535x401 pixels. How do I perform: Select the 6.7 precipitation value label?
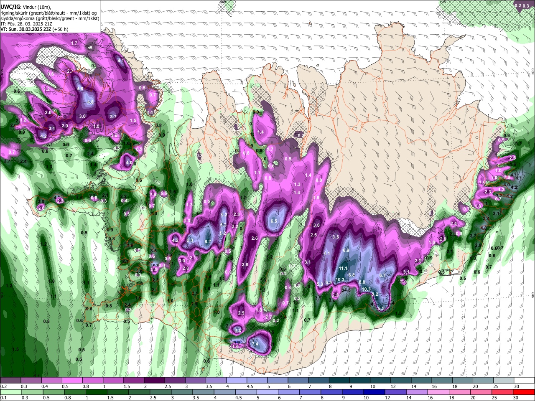382,275
